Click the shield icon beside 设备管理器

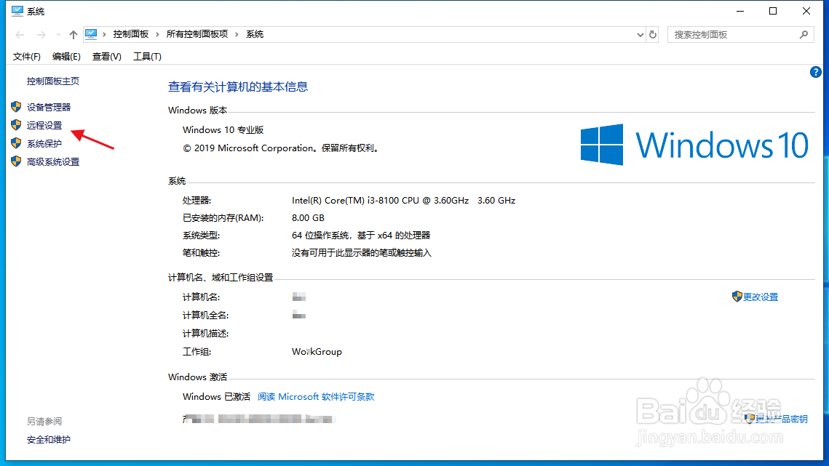pyautogui.click(x=16, y=107)
